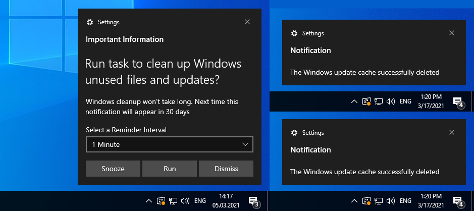Show hidden tray icons beside the 14:17 clock
The height and width of the screenshot is (211, 474).
149,201
